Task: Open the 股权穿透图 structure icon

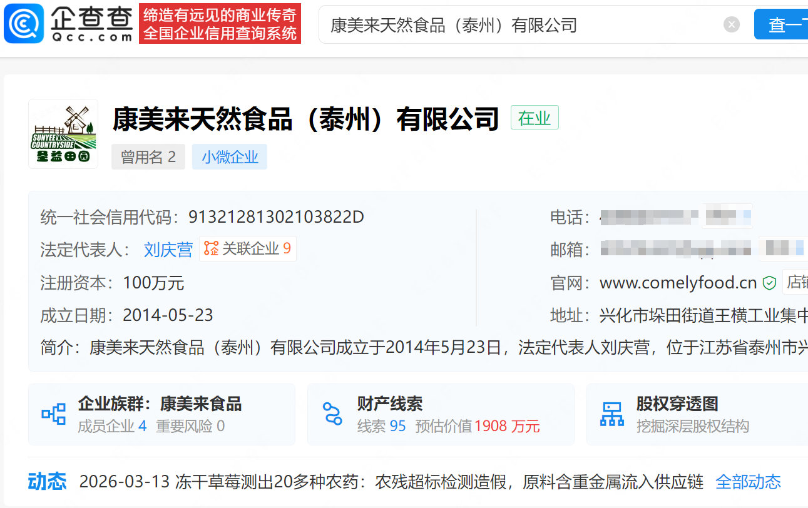Action: [x=611, y=414]
